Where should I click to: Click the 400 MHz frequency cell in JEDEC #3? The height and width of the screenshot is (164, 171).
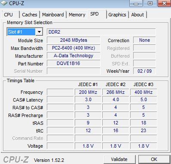pyautogui.click(x=144, y=92)
